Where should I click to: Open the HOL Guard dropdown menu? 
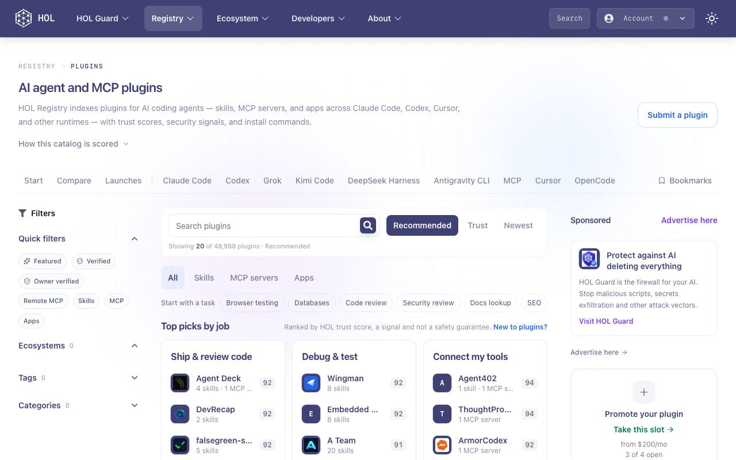102,18
